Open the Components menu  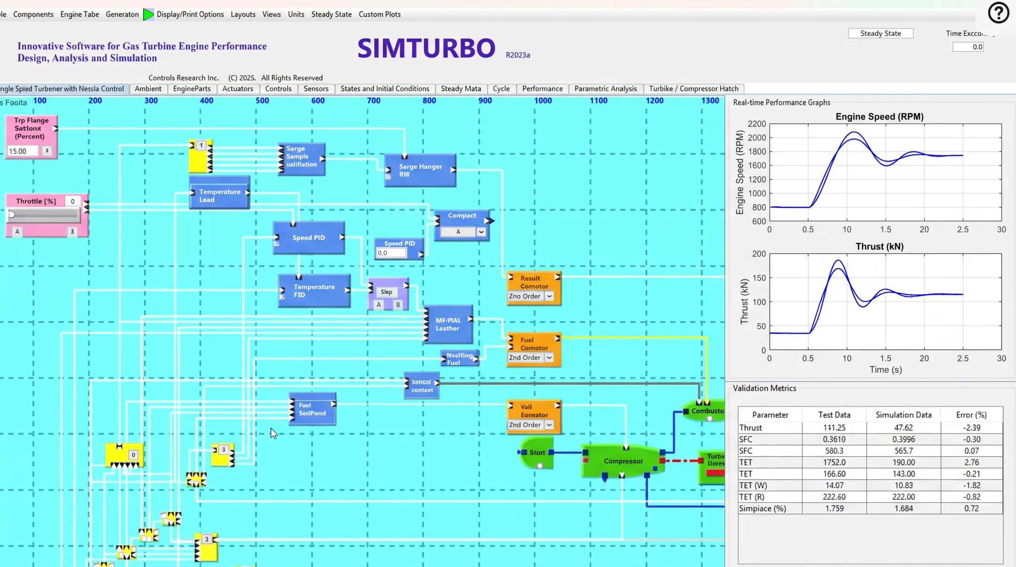[x=33, y=14]
